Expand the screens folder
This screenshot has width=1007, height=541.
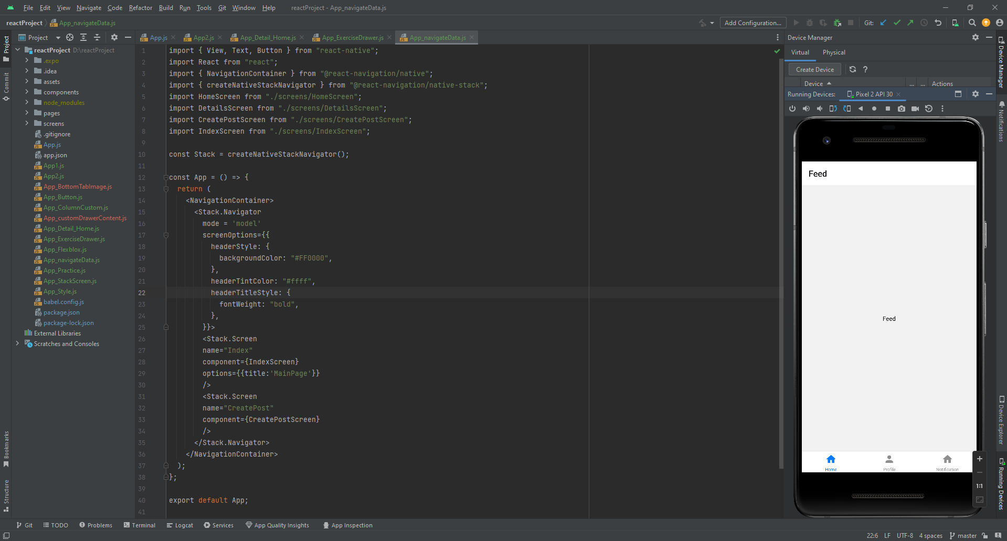[27, 123]
